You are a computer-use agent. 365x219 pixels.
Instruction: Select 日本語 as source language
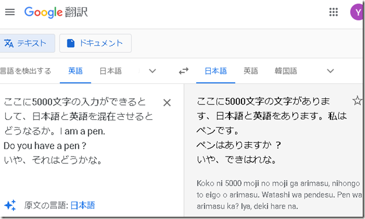tap(111, 71)
